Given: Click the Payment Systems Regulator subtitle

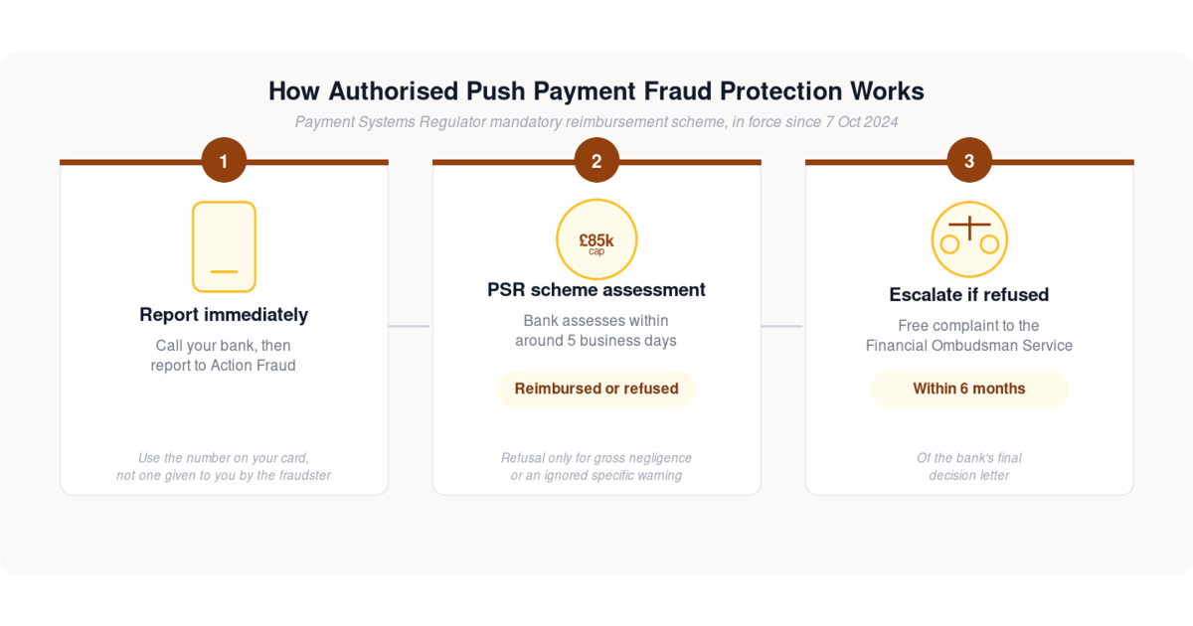Looking at the screenshot, I should click(596, 122).
